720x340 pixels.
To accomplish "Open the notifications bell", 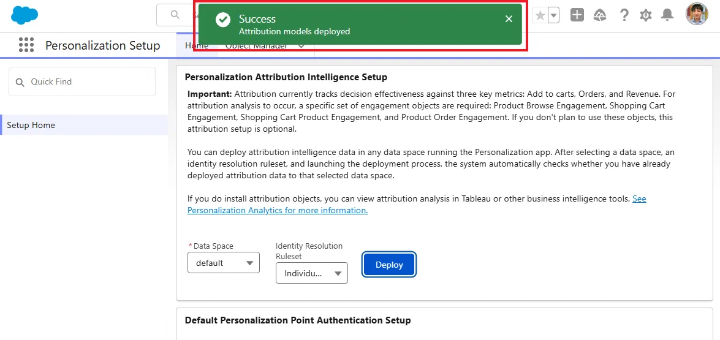I will 667,15.
